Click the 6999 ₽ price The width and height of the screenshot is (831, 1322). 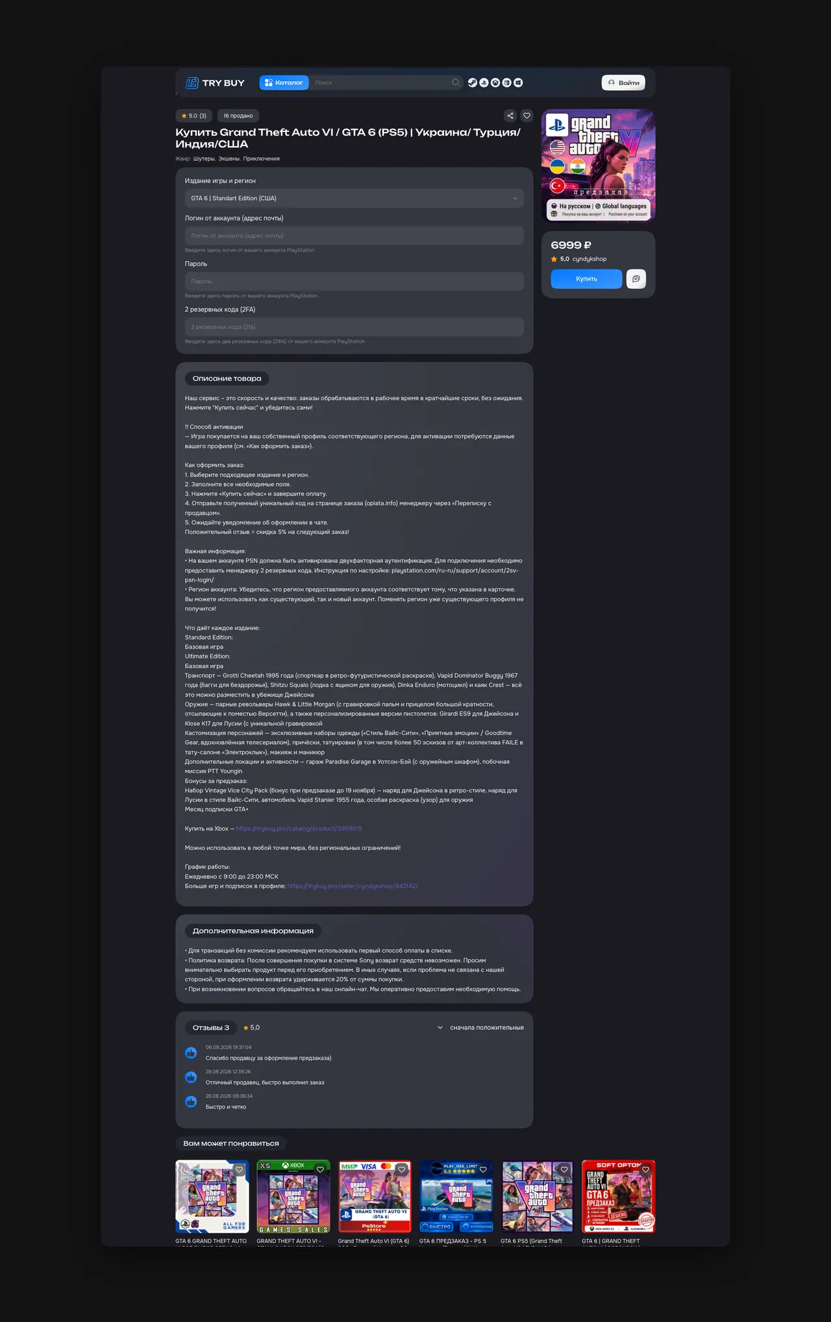[571, 245]
